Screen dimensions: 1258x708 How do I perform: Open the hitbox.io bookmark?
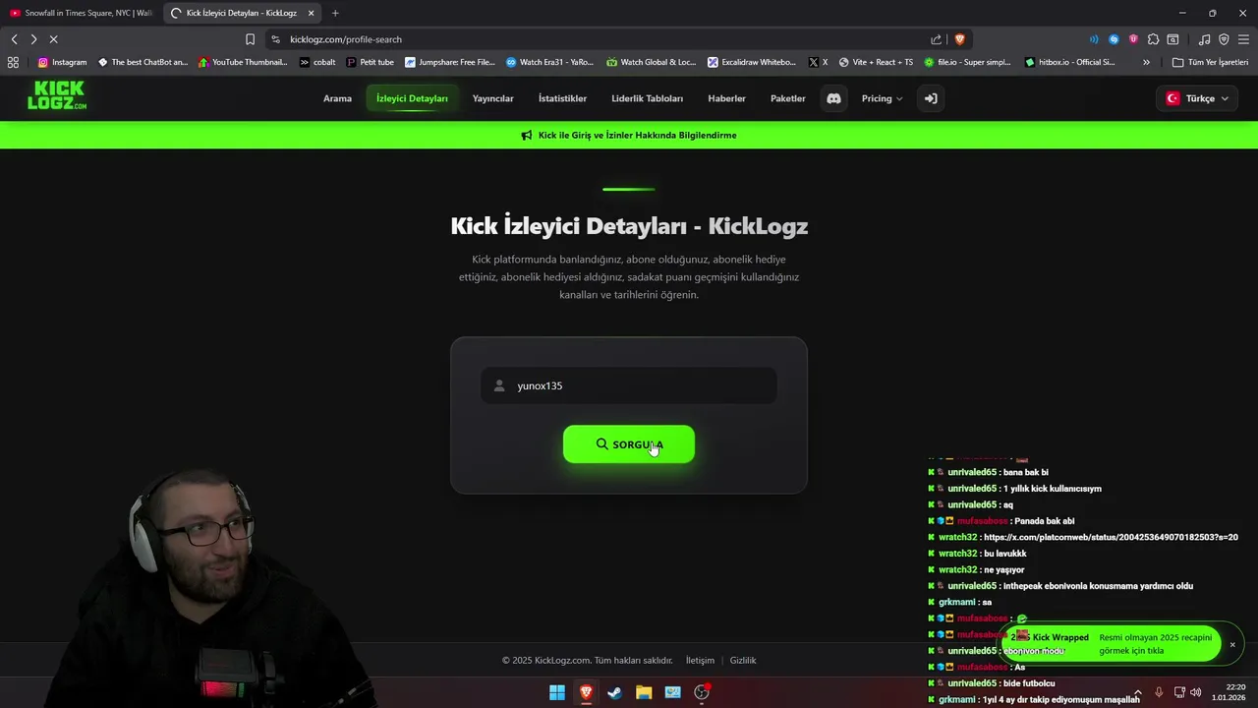[x=1070, y=62]
